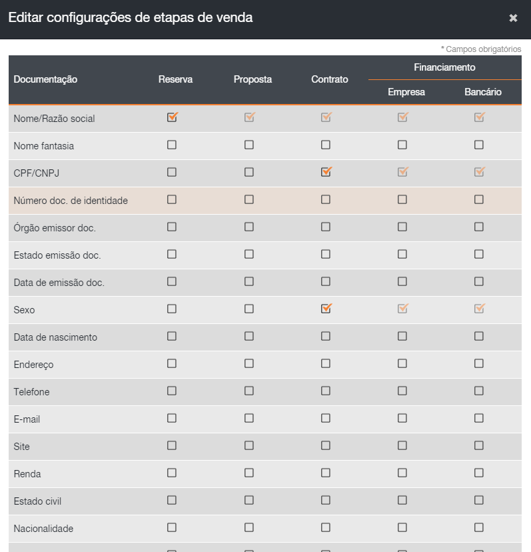531x552 pixels.
Task: Uncheck Contrato for CPF/CNPJ
Action: [x=326, y=172]
